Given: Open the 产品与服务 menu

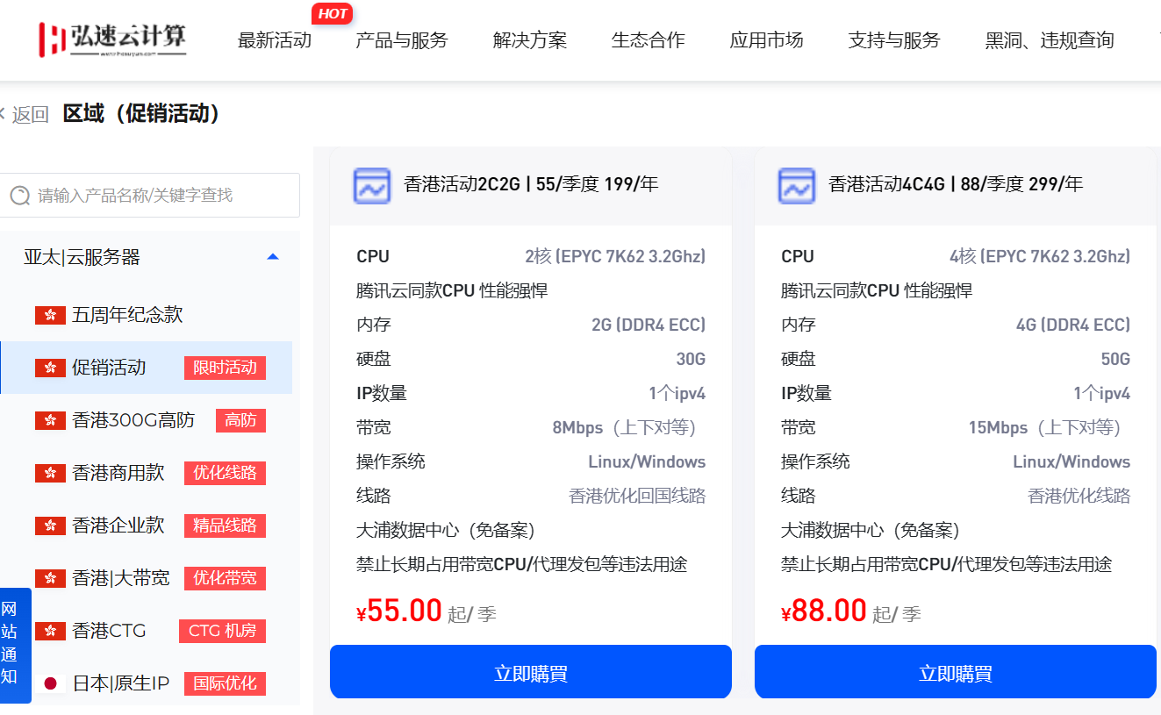Looking at the screenshot, I should point(401,40).
